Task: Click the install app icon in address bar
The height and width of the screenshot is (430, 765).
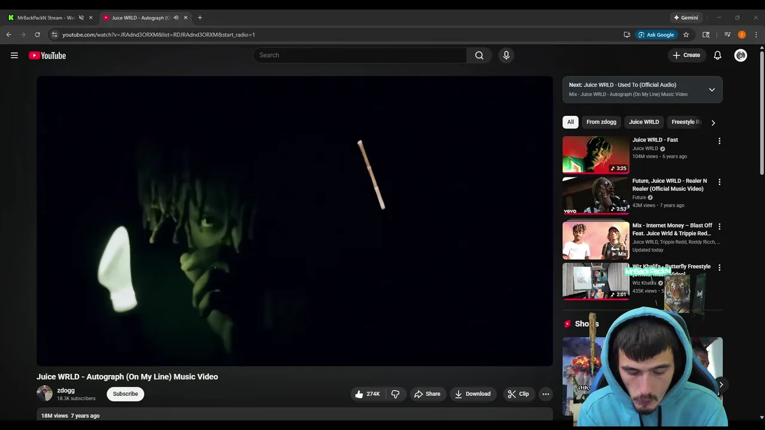Action: click(x=627, y=35)
